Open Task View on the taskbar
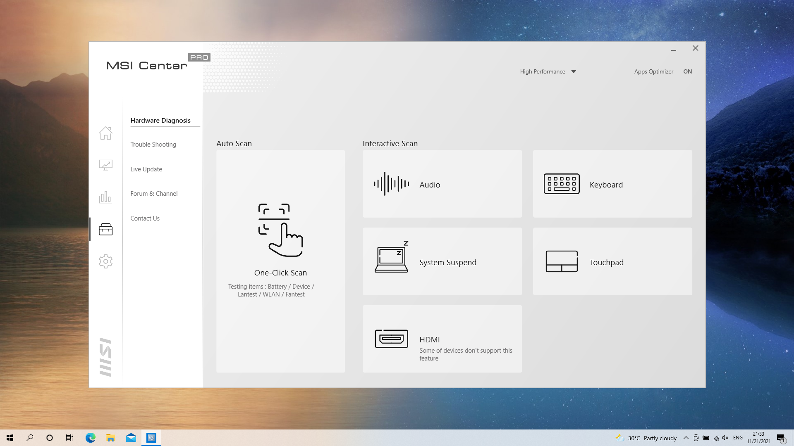The height and width of the screenshot is (446, 794). coord(69,438)
